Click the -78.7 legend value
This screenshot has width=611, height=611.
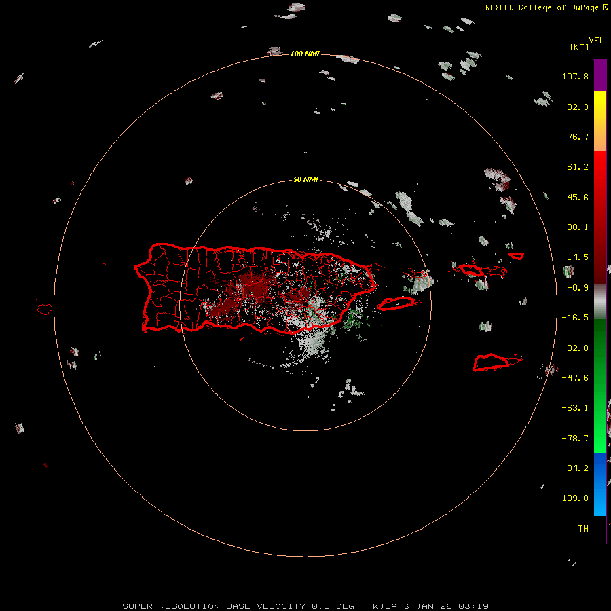[575, 439]
